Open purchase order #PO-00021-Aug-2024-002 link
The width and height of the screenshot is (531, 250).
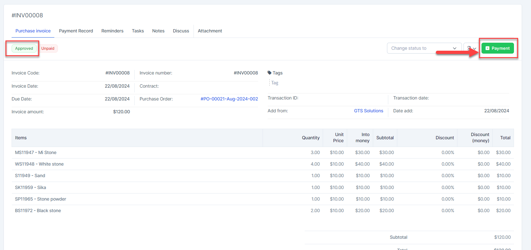coord(229,99)
